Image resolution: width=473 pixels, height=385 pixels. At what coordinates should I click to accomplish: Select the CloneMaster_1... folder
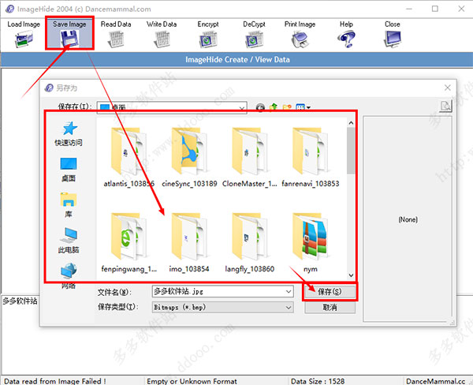point(249,157)
